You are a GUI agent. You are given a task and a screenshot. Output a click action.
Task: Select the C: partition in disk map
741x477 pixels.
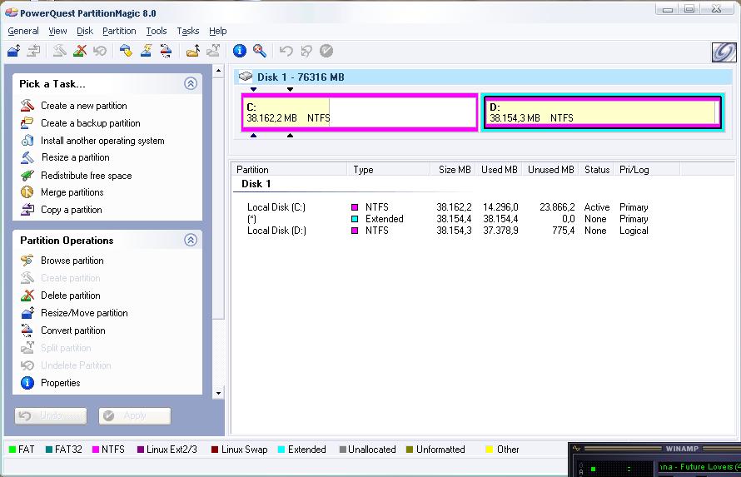point(360,112)
